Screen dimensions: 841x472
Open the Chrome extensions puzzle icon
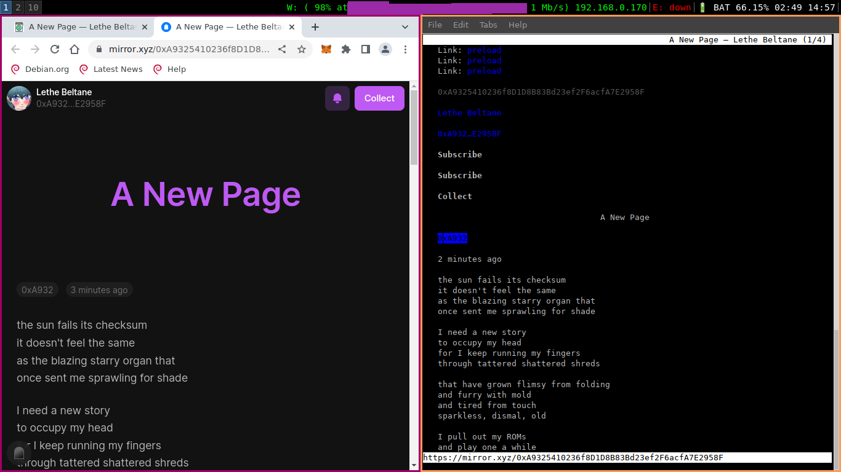coord(345,50)
